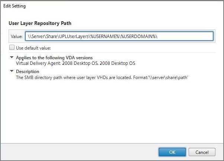
Task: Confirm the setting with OK
Action: [172, 152]
